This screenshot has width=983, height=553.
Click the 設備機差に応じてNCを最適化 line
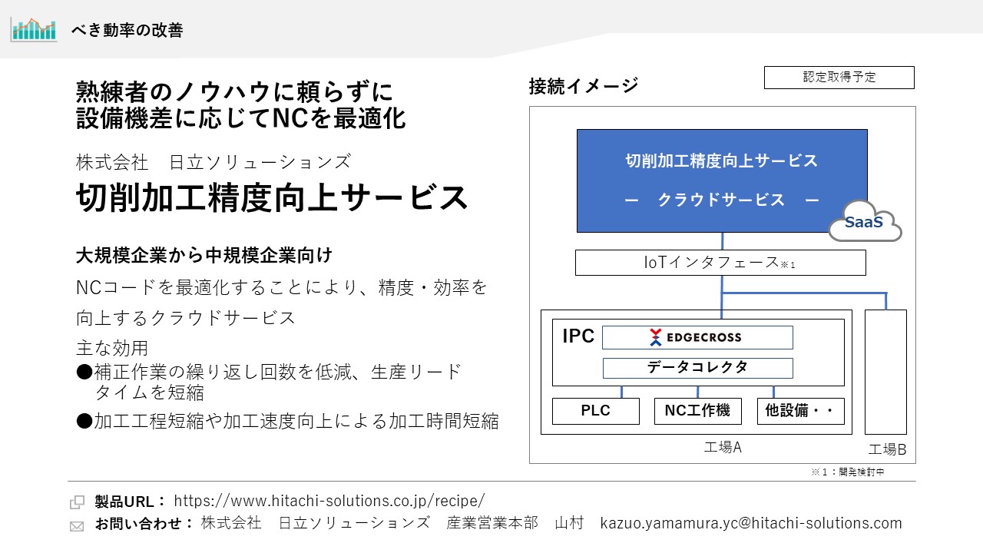click(x=240, y=118)
